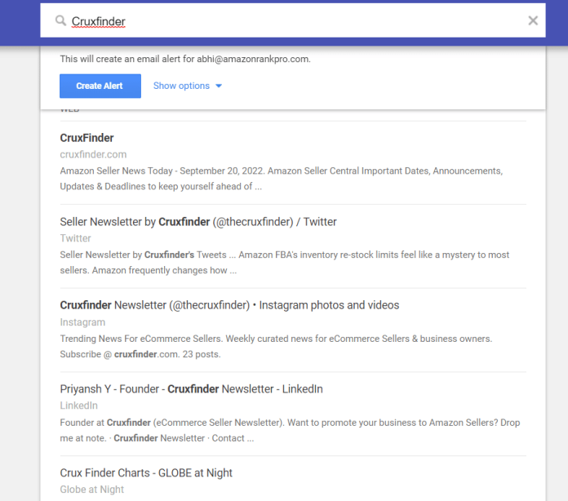Open Priyansh Y Founder LinkedIn result
The image size is (568, 501).
[x=191, y=388]
